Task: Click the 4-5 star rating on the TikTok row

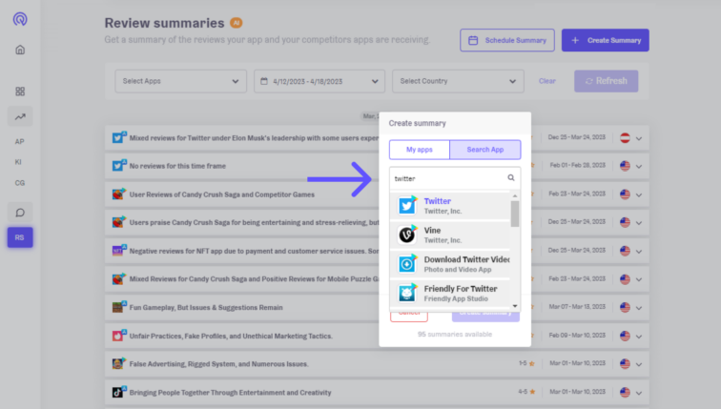Action: pos(527,392)
